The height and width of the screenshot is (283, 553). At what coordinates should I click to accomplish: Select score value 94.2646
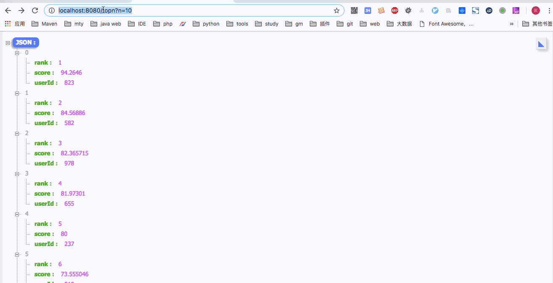(x=71, y=73)
